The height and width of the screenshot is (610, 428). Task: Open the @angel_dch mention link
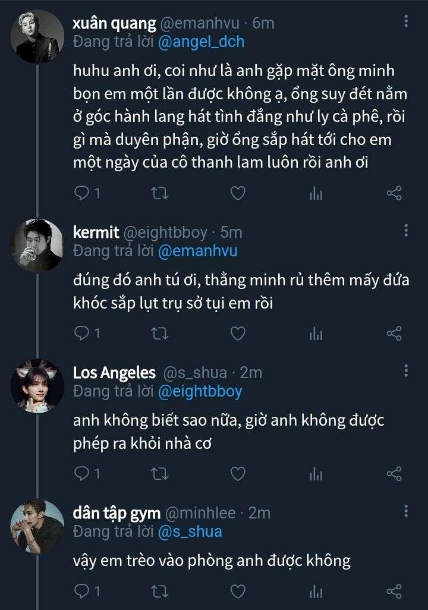[x=202, y=42]
